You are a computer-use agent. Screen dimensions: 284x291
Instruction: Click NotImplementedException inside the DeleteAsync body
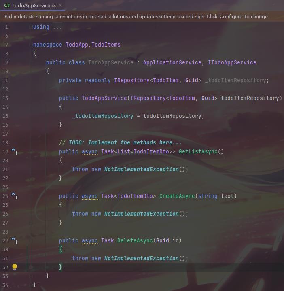141,258
